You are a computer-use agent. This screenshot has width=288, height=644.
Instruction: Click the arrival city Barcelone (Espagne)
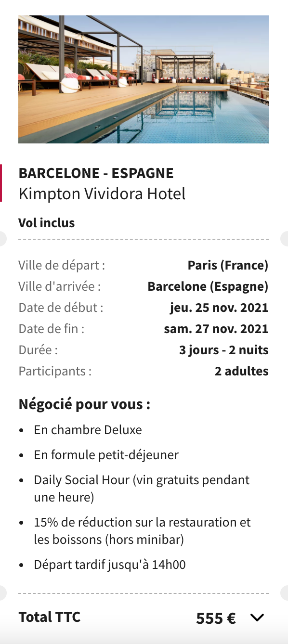[x=208, y=286]
